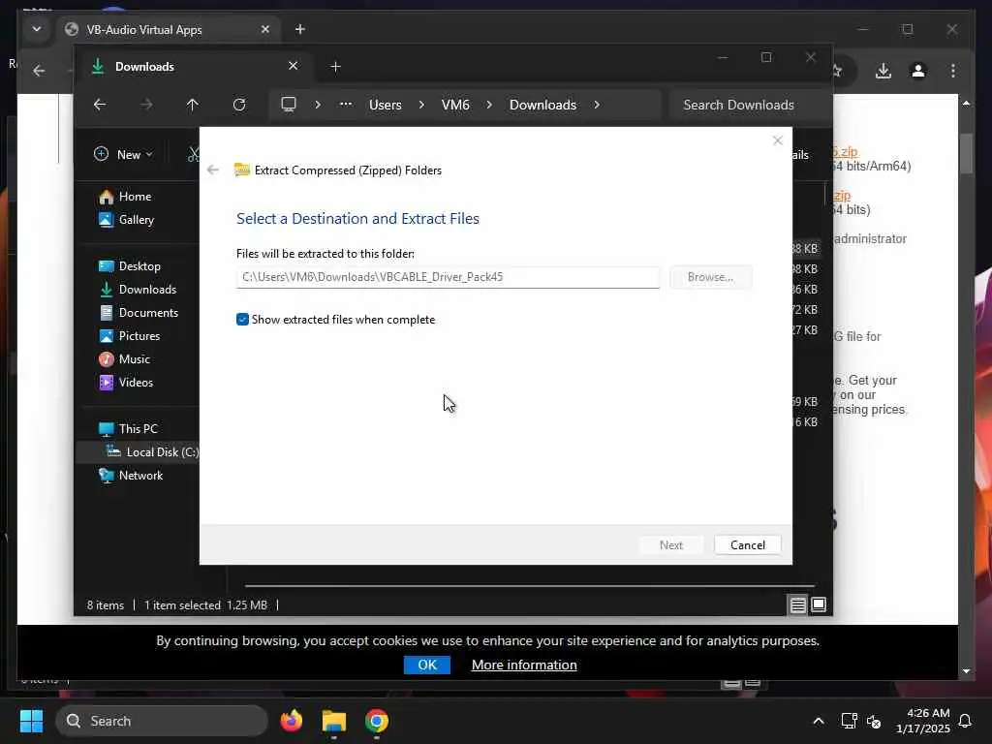Viewport: 992px width, 744px height.
Task: Open a new Chrome tab
Action: [x=300, y=29]
